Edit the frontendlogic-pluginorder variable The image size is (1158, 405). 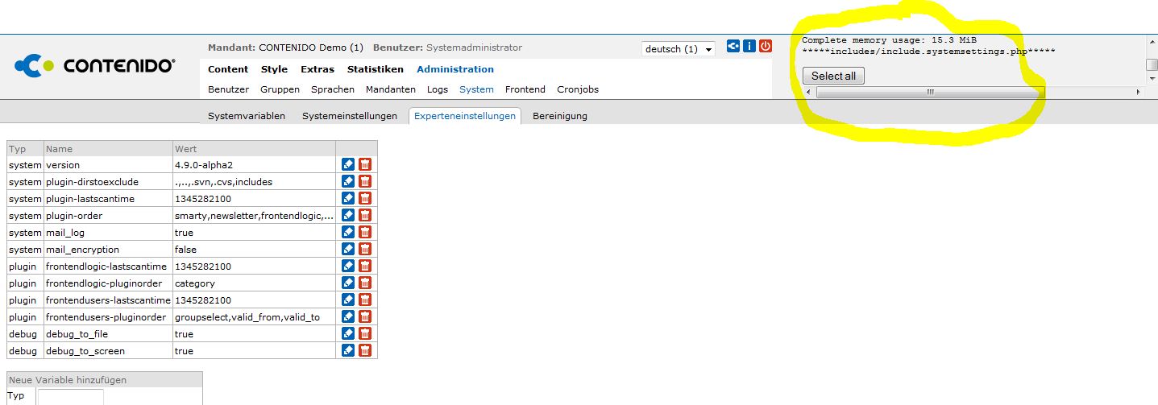coord(348,283)
